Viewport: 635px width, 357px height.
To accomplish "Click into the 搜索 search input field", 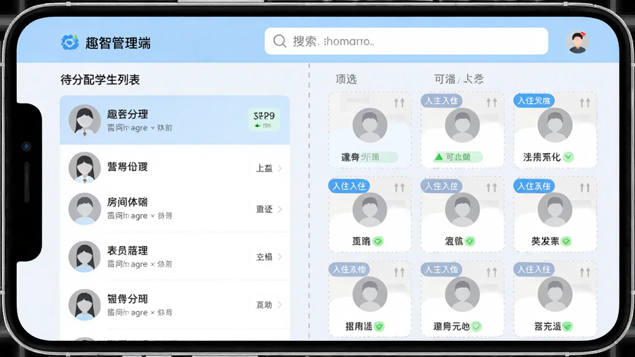I will 406,41.
